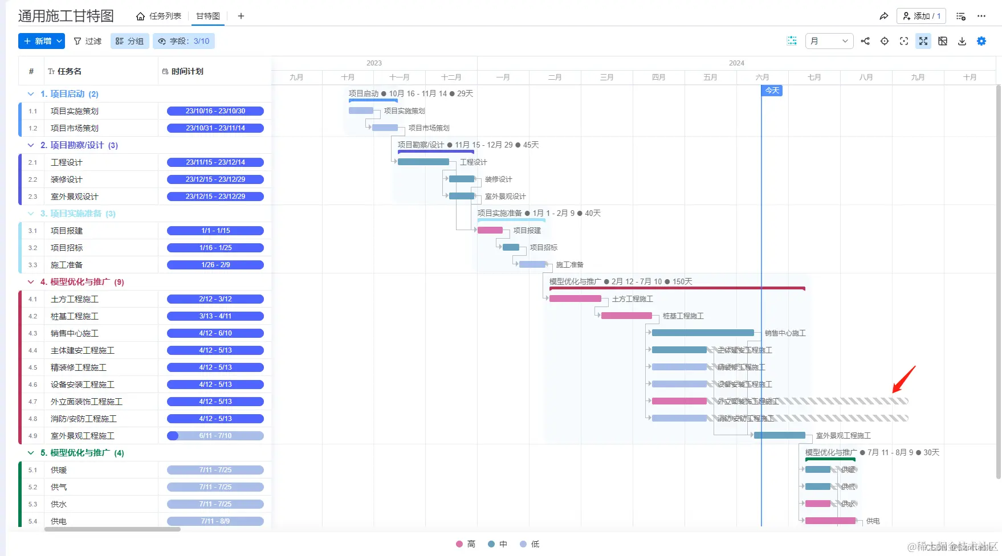Click the home icon beside 任务列表

[140, 16]
